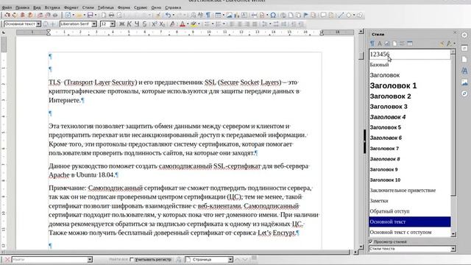Click the Insert Comment icon
This screenshot has width=471, height=265.
point(324,15)
